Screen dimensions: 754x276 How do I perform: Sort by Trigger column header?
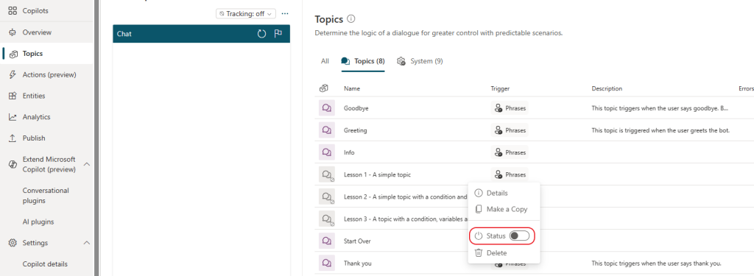[x=500, y=88]
